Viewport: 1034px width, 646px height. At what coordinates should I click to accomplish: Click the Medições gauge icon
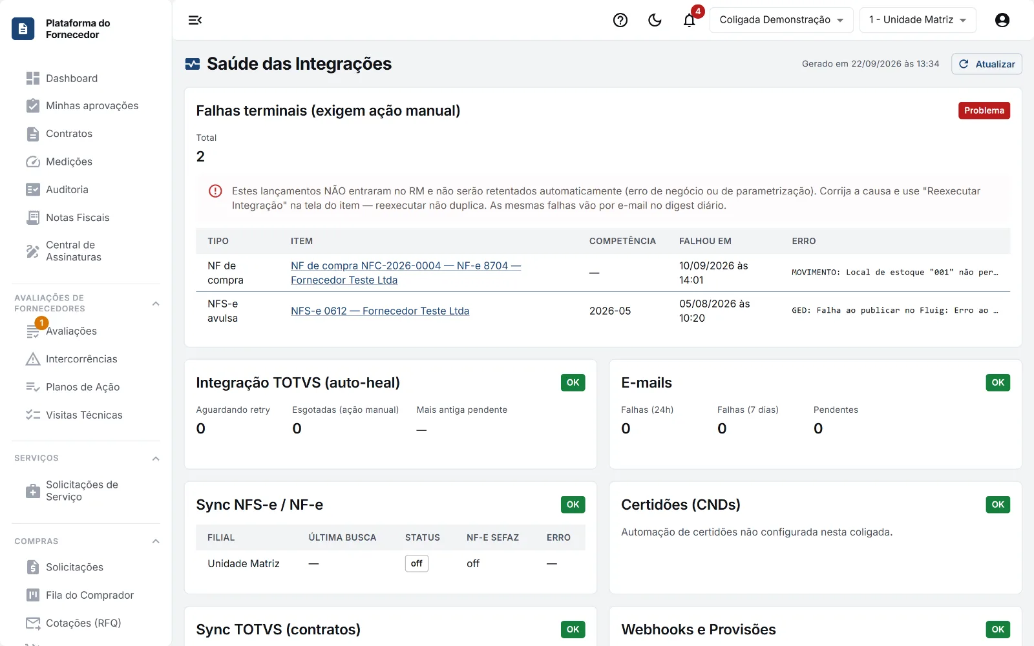point(33,161)
